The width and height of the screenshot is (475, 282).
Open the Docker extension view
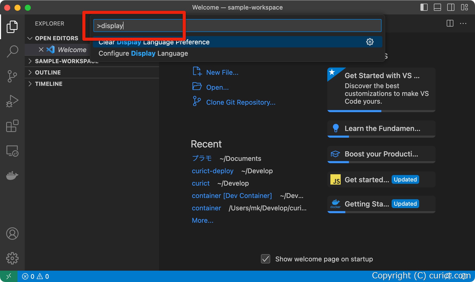[x=12, y=176]
